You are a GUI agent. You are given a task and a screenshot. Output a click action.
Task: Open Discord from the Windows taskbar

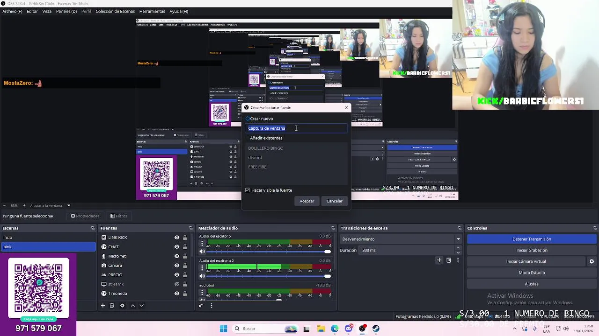349,329
